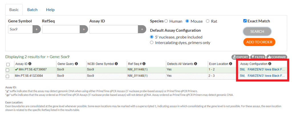The width and height of the screenshot is (292, 116).
Task: Click the plus icon beside Gene Symbol field
Action: [x=36, y=29]
